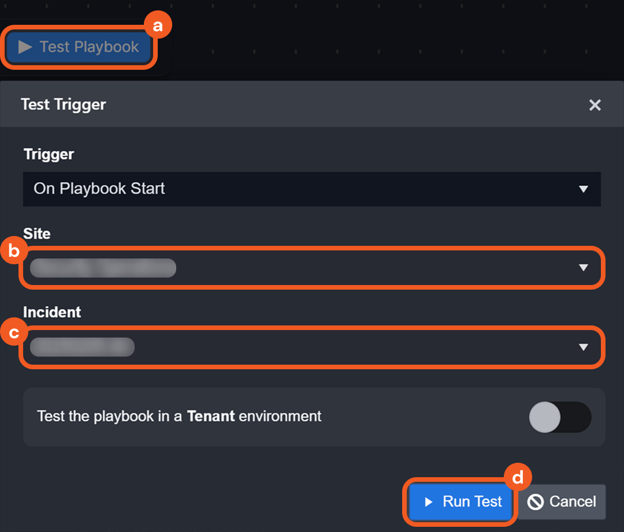The width and height of the screenshot is (624, 532).
Task: Click the blurred Incident field value
Action: [x=82, y=347]
